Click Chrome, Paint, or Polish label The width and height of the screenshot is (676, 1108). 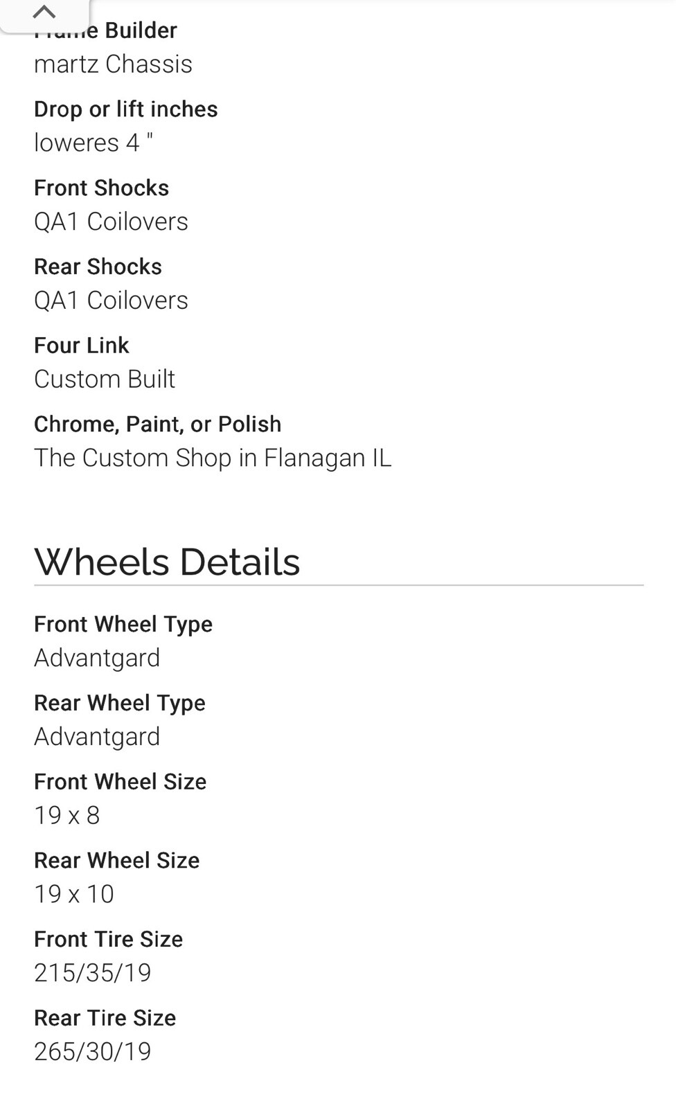coord(158,425)
